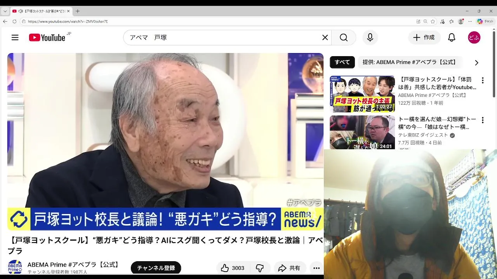
Task: Click the main video player frame
Action: (165, 141)
